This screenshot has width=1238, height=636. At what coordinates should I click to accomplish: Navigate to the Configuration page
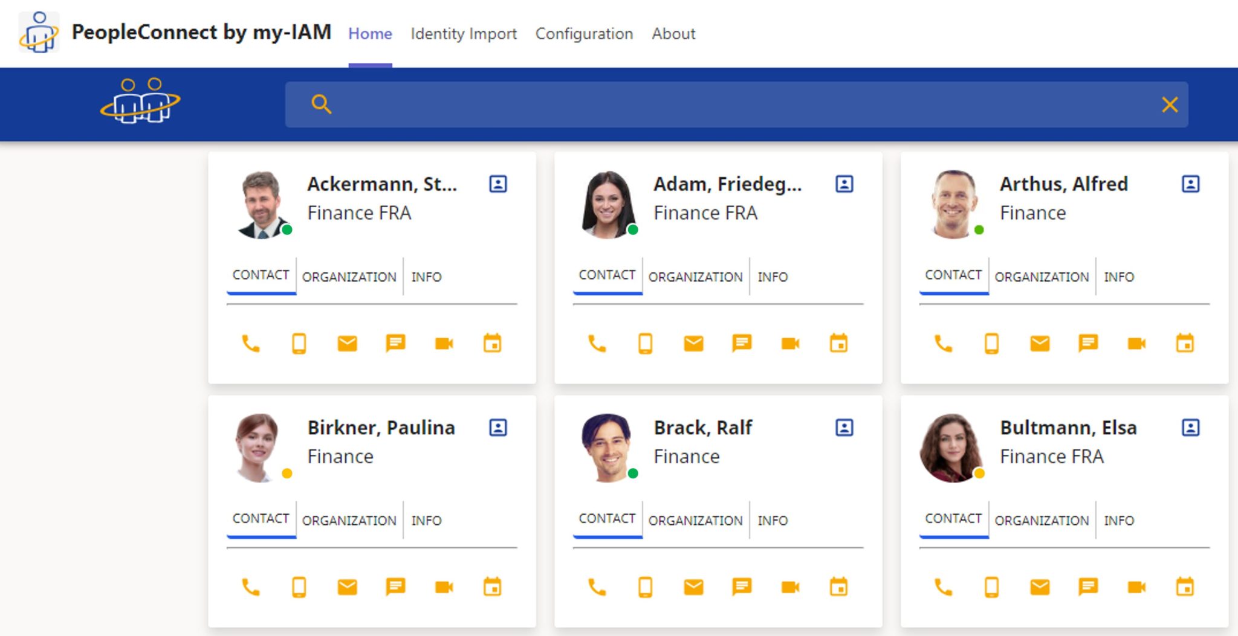coord(583,34)
